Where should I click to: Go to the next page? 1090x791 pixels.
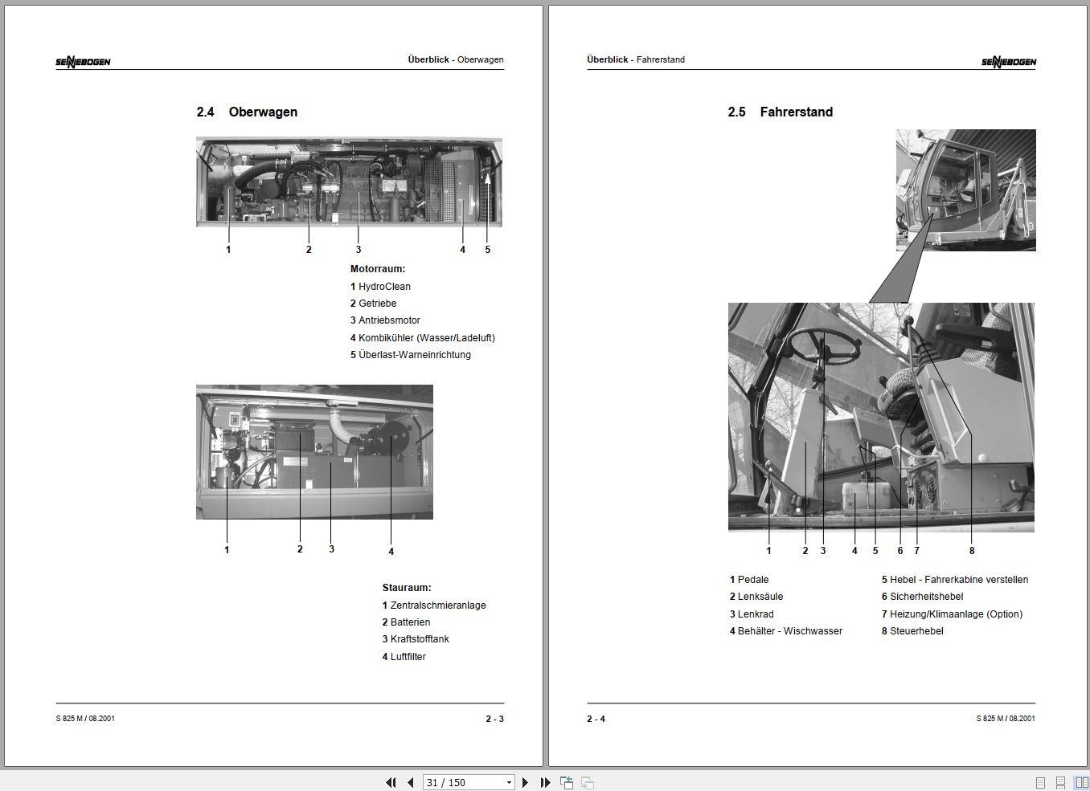click(x=526, y=782)
